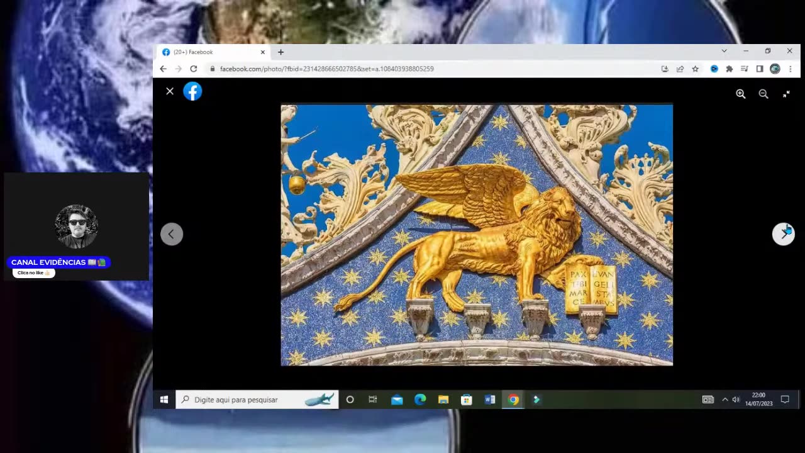Toggle the Chrome side panel
This screenshot has width=805, height=453.
pyautogui.click(x=760, y=69)
